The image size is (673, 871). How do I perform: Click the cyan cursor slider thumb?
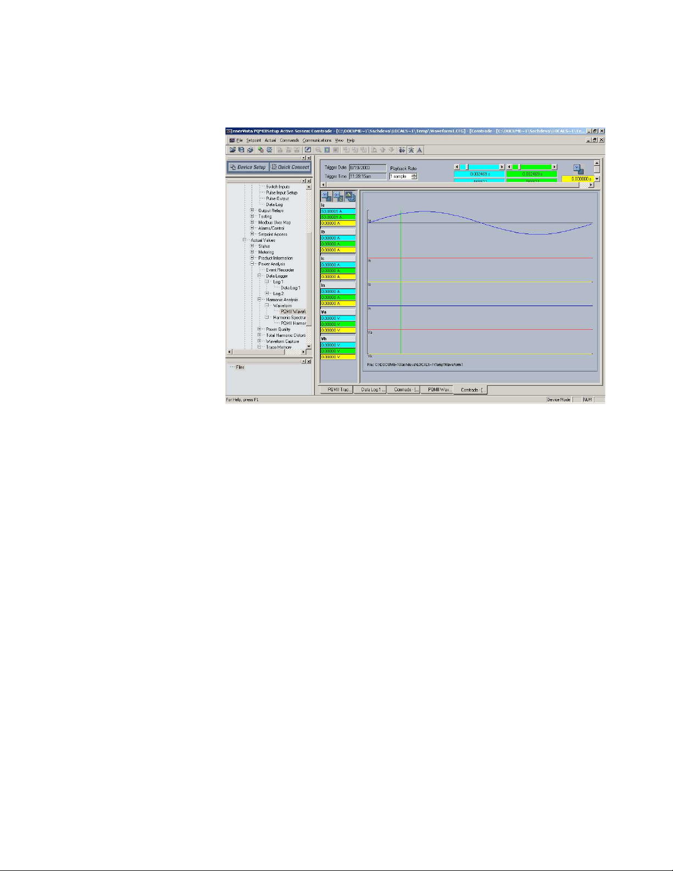point(467,167)
